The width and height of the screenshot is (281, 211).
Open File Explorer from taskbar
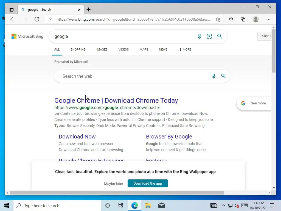(x=148, y=206)
